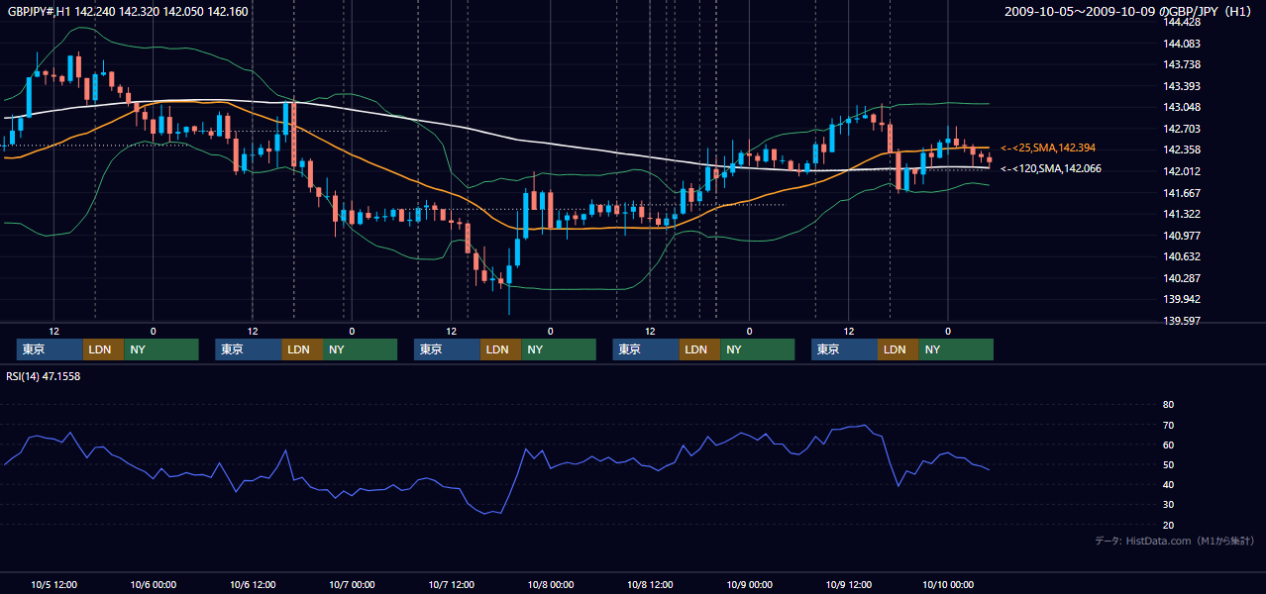Click the NY session block for 10/5

pyautogui.click(x=160, y=349)
